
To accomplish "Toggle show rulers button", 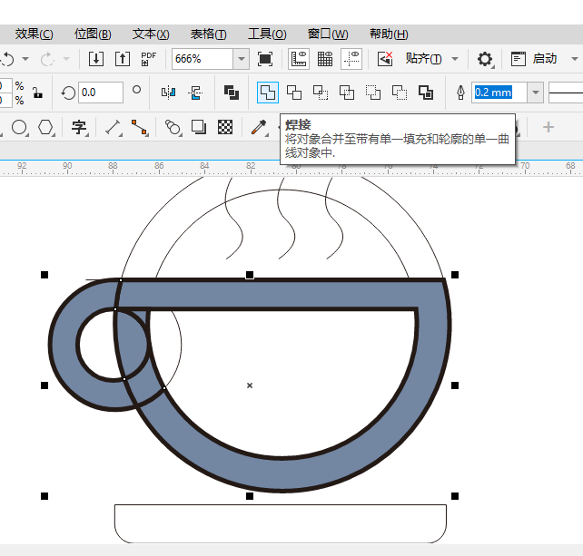I will (x=298, y=59).
